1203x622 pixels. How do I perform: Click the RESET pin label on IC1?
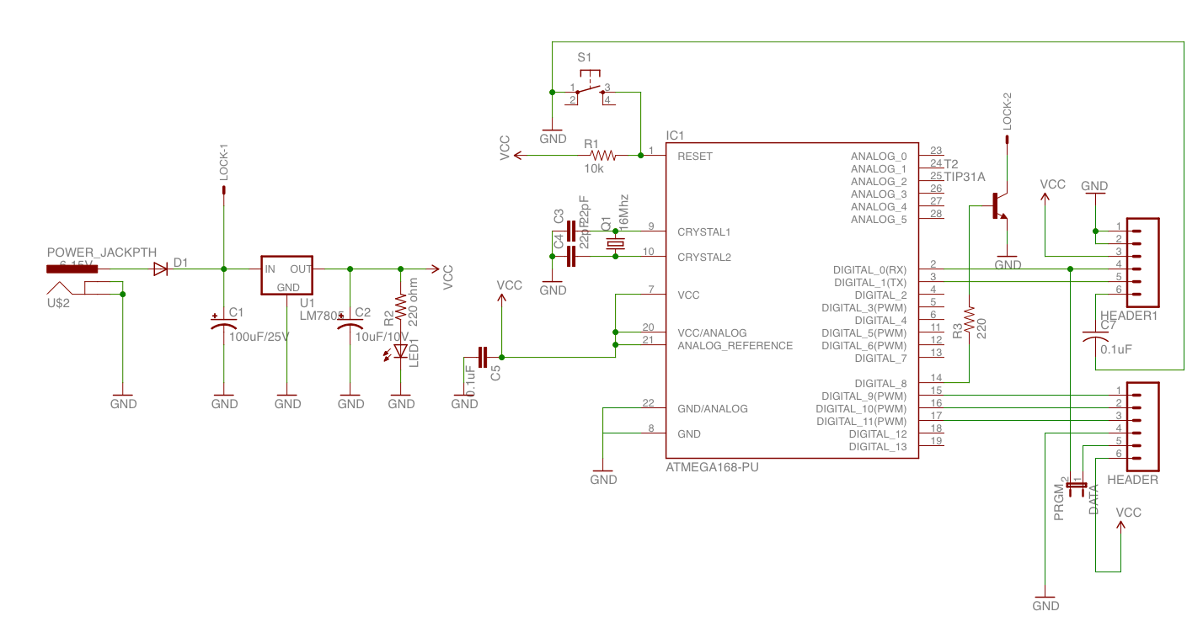click(x=695, y=156)
